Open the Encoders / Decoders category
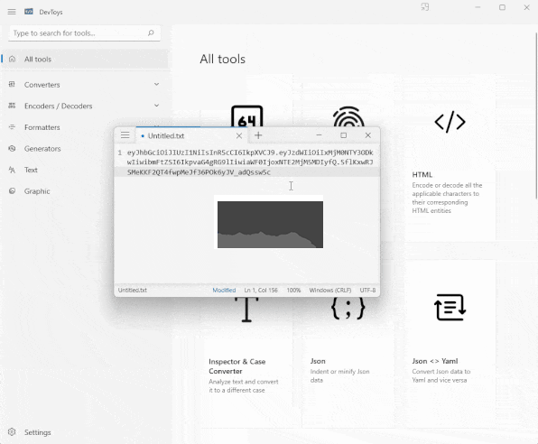The width and height of the screenshot is (538, 444). point(85,106)
